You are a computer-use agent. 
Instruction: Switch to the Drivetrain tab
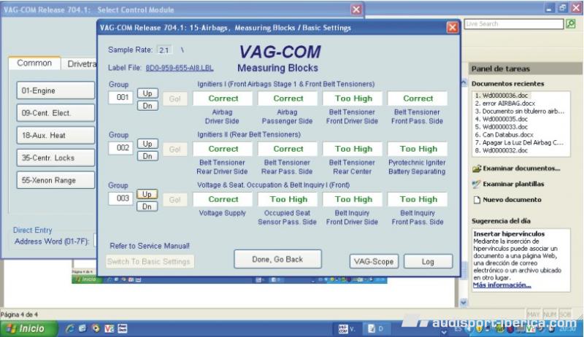point(80,64)
